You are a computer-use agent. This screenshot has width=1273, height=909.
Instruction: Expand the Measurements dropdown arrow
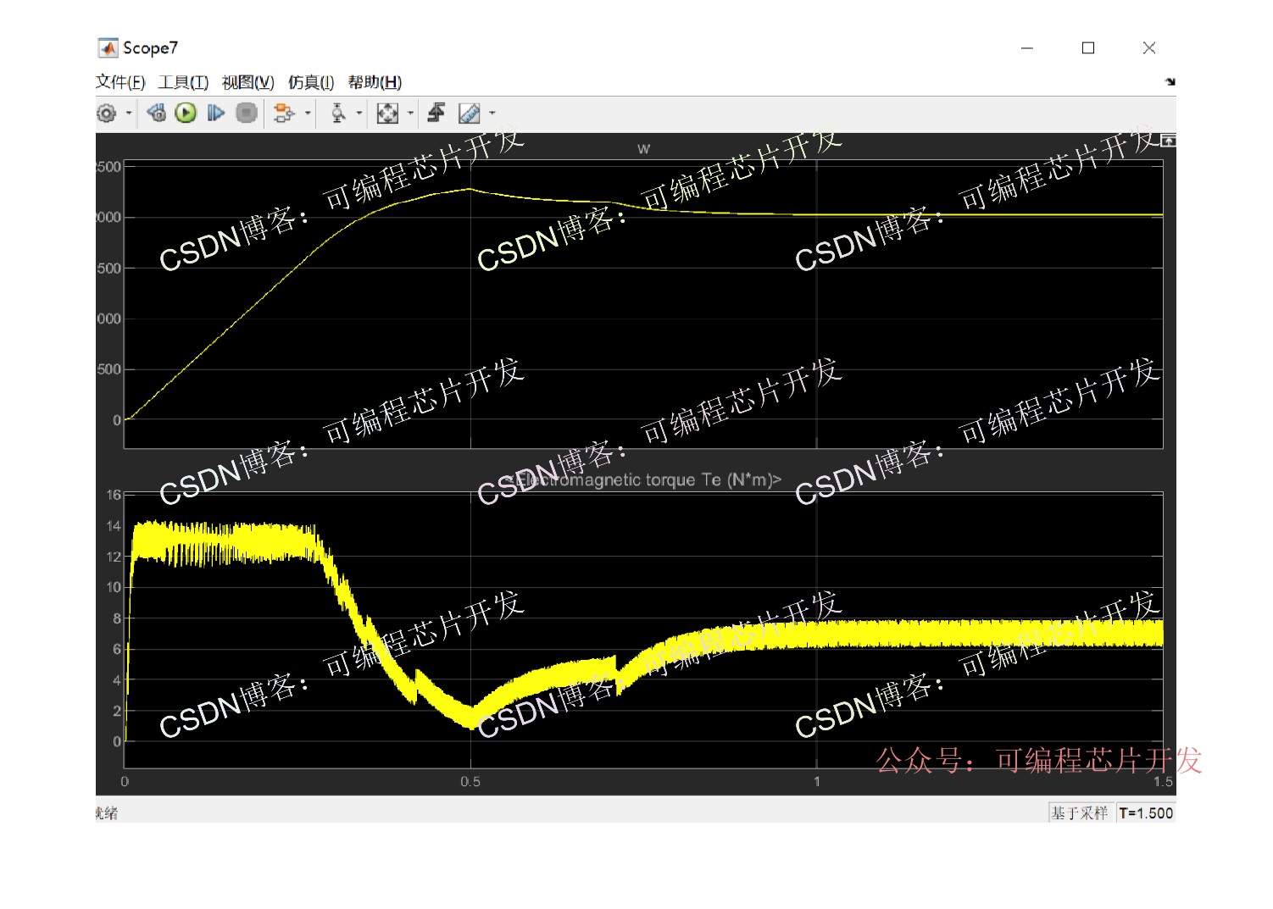[492, 113]
